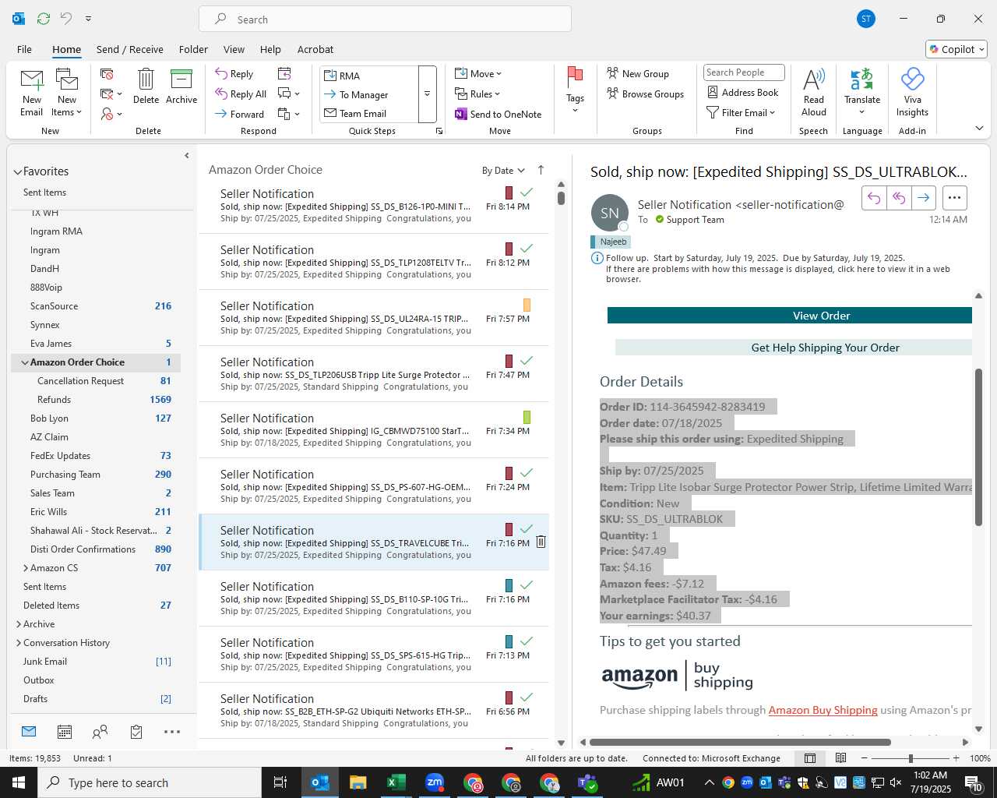Open the Help tab
This screenshot has width=997, height=798.
click(270, 49)
